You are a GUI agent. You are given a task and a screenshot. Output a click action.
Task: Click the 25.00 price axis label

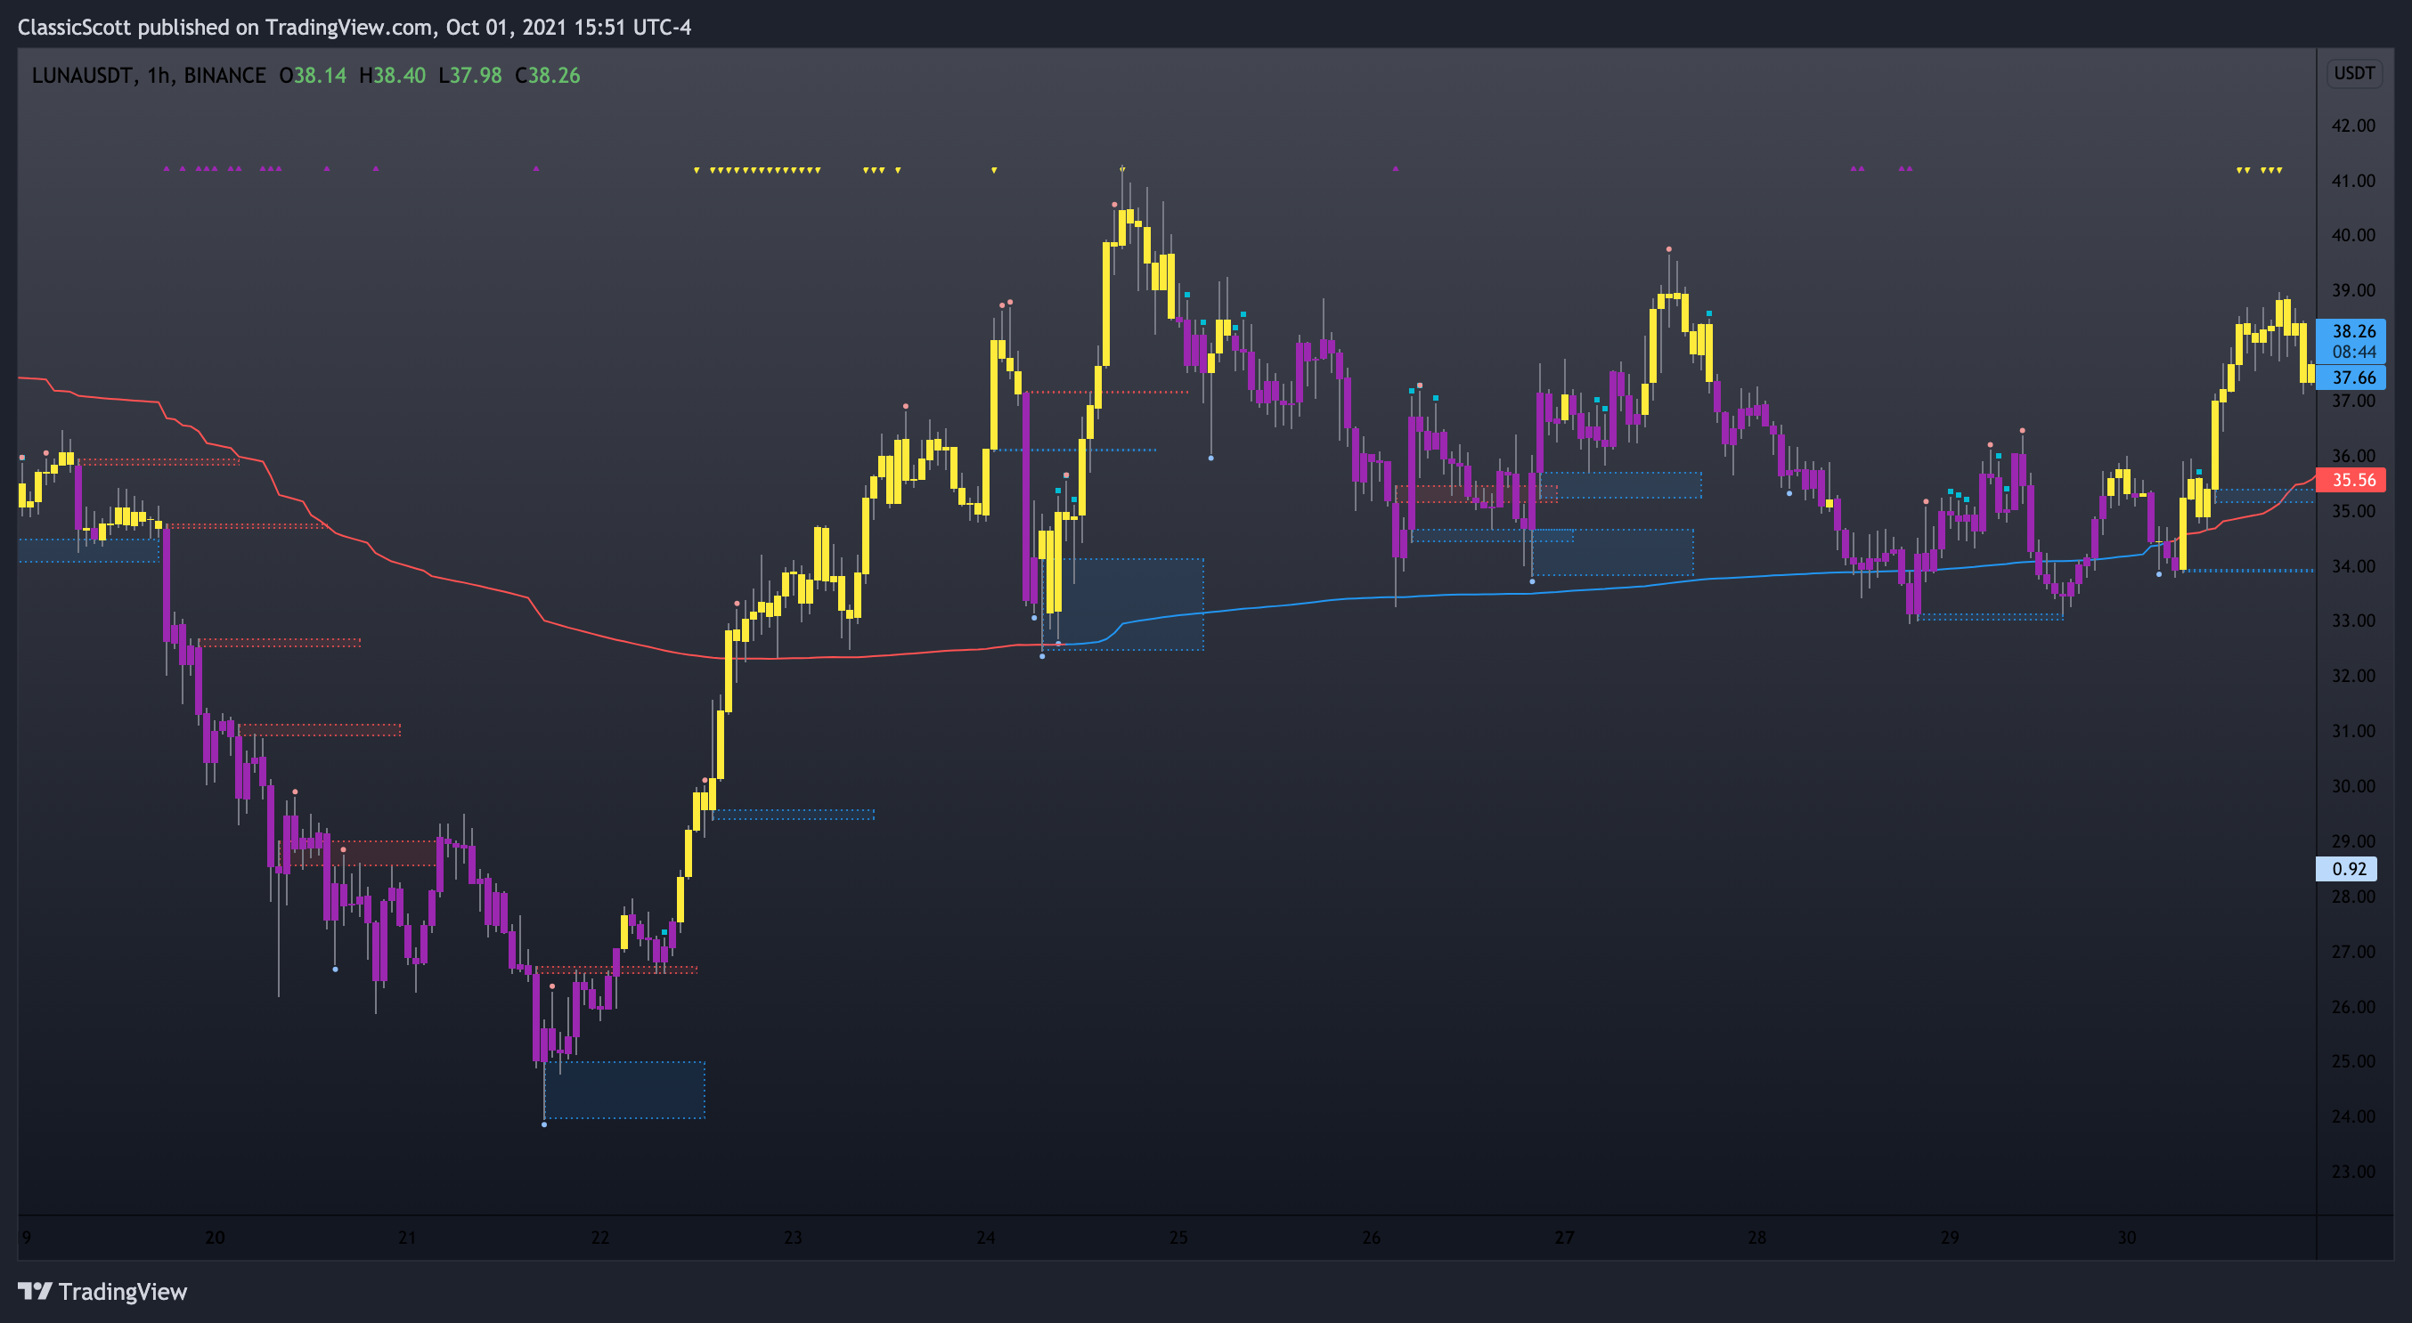2353,1061
